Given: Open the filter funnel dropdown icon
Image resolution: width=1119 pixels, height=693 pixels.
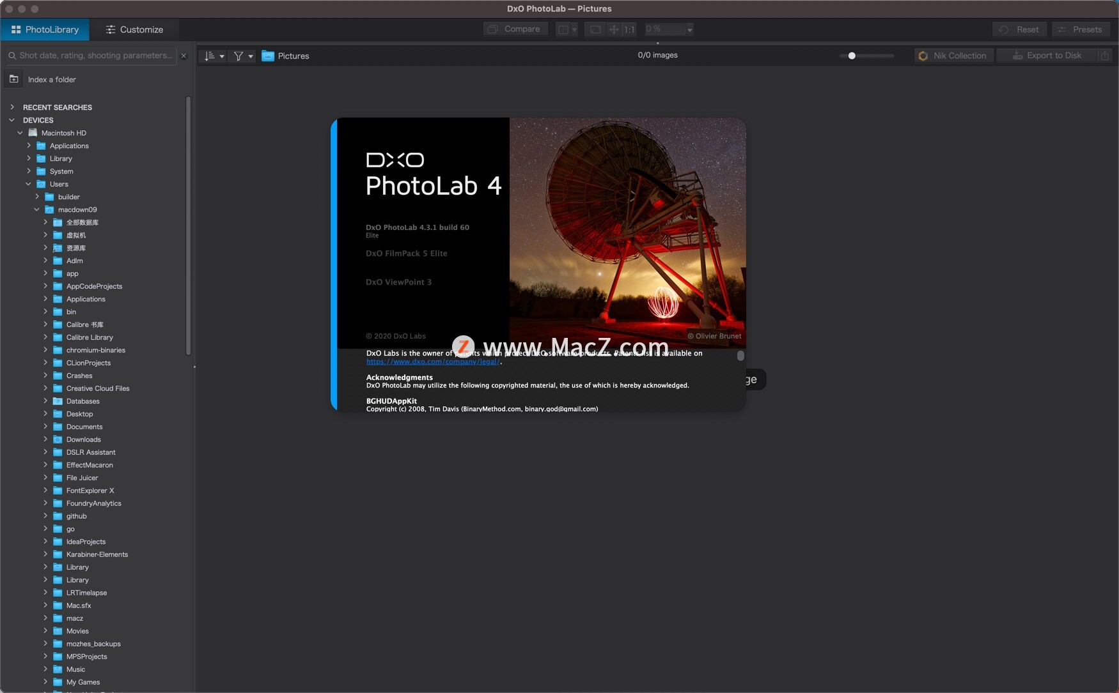Looking at the screenshot, I should point(243,56).
